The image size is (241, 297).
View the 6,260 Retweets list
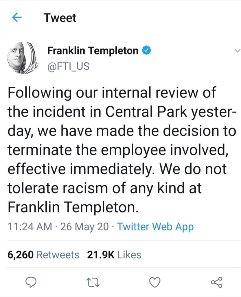click(x=43, y=255)
